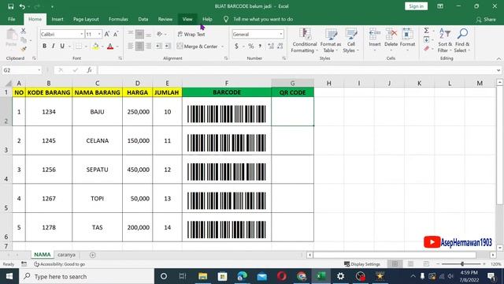504x284 pixels.
Task: Toggle Italic formatting
Action: click(x=53, y=46)
